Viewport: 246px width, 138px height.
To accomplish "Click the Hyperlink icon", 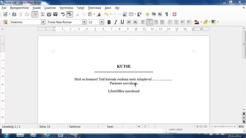I will coord(125,14).
